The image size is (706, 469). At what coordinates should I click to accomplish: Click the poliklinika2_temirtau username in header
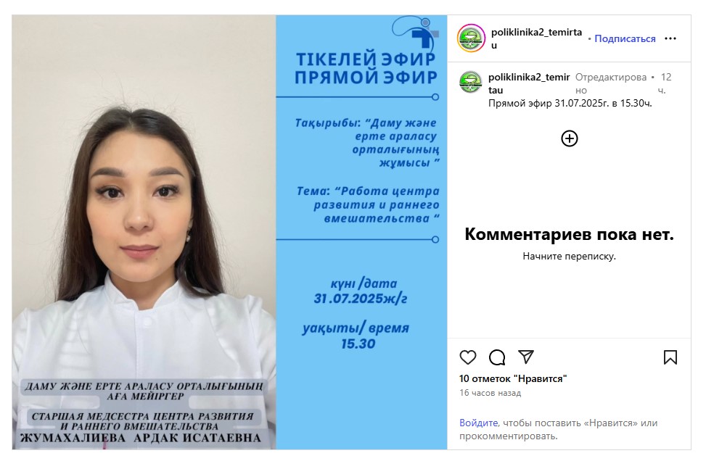536,38
